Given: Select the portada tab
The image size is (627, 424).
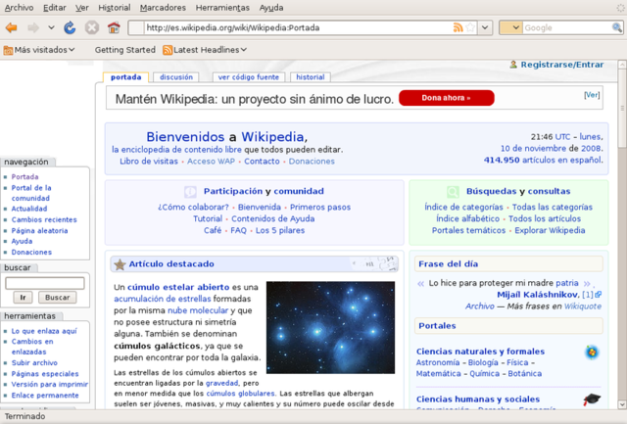Looking at the screenshot, I should pyautogui.click(x=126, y=77).
